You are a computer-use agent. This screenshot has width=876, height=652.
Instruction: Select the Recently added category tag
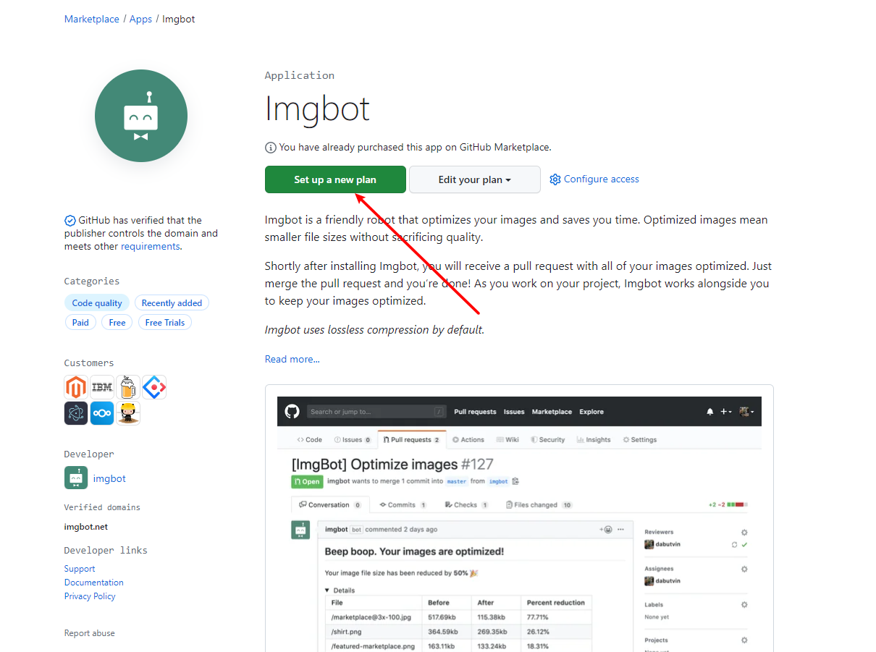coord(172,303)
